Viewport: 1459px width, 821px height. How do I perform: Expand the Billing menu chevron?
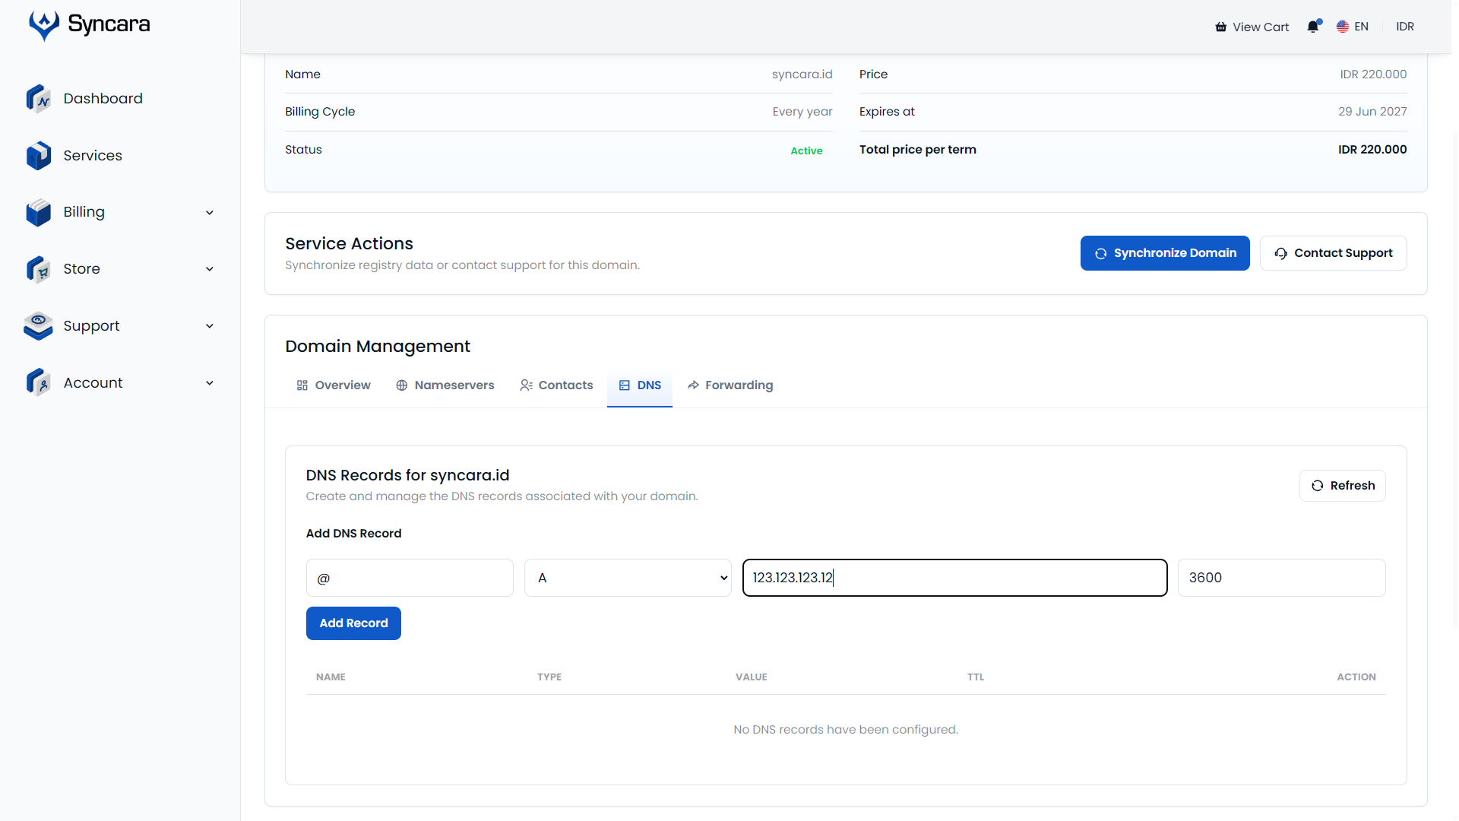point(210,213)
